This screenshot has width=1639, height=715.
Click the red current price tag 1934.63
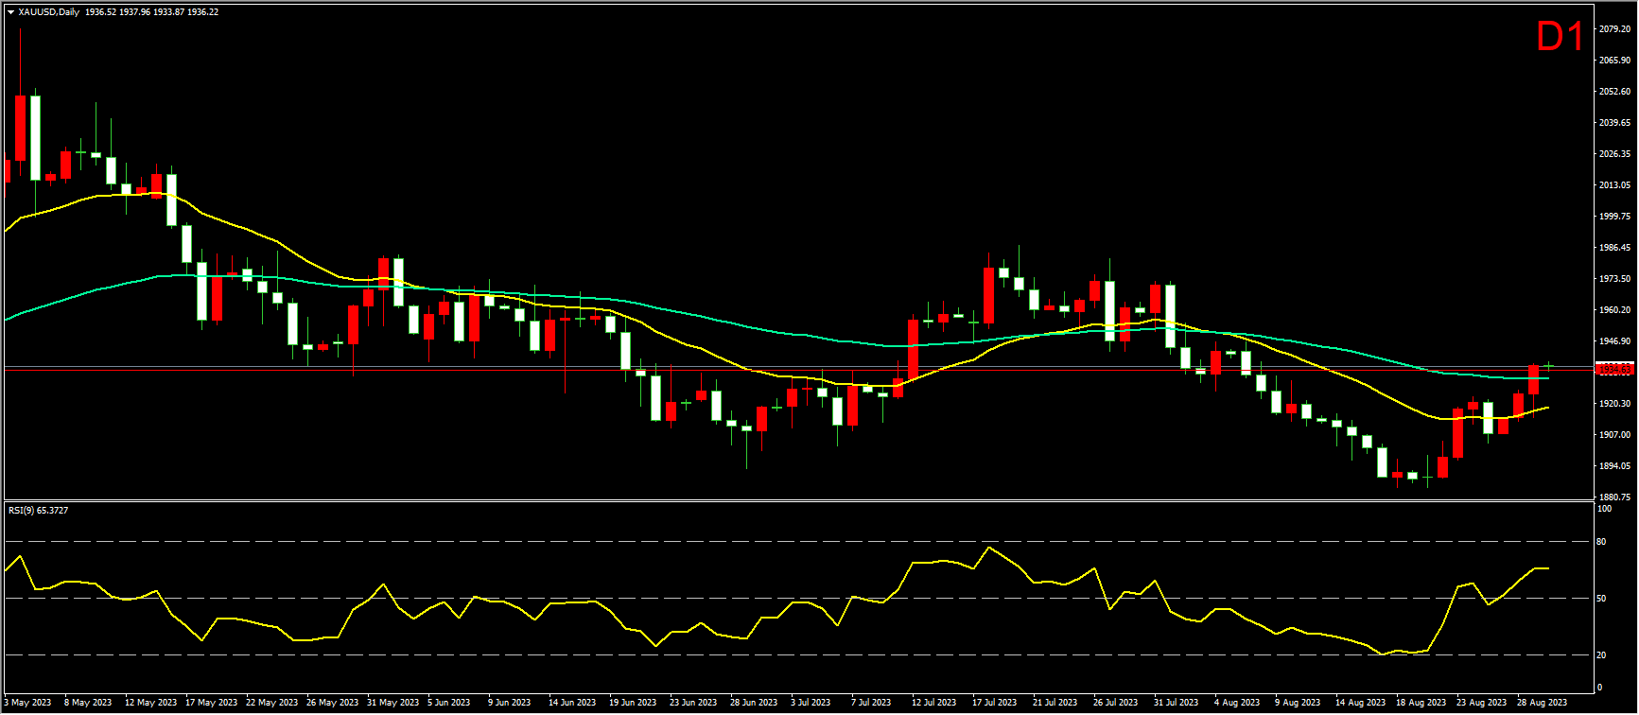click(1613, 370)
